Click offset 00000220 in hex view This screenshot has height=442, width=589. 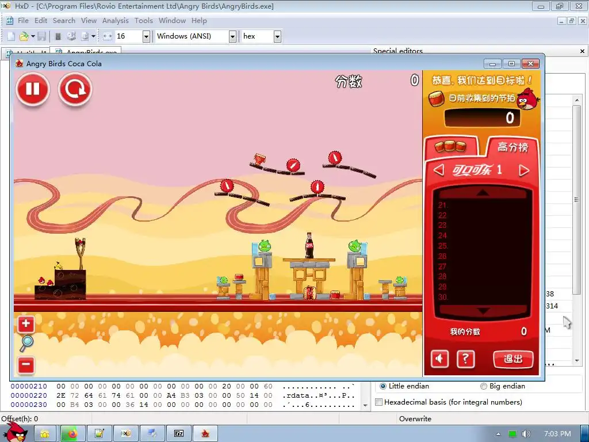pos(29,395)
